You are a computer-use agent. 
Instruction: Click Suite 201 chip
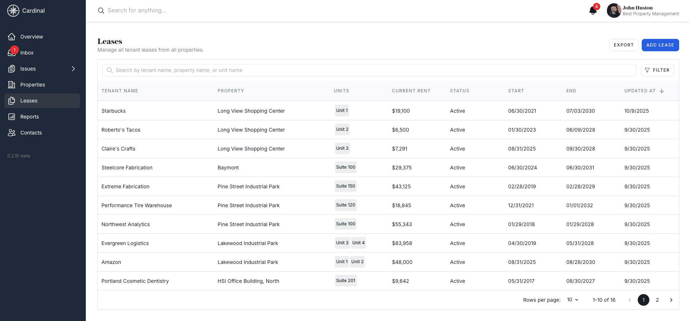coord(346,281)
